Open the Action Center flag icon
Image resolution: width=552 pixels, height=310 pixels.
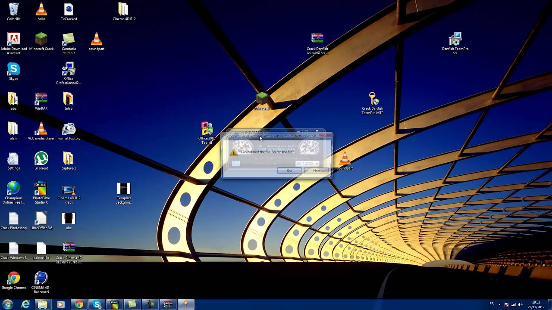point(506,304)
